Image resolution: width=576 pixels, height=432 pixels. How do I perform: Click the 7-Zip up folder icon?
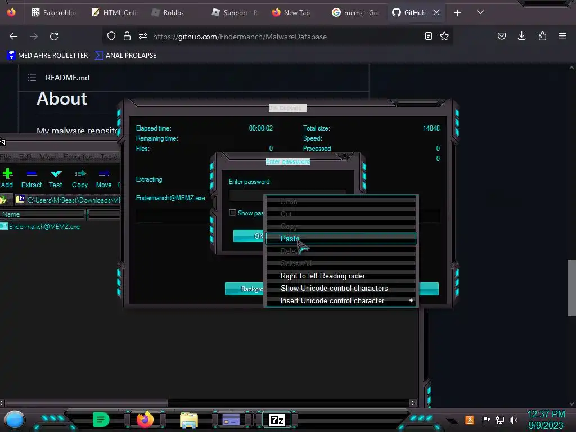pyautogui.click(x=4, y=200)
